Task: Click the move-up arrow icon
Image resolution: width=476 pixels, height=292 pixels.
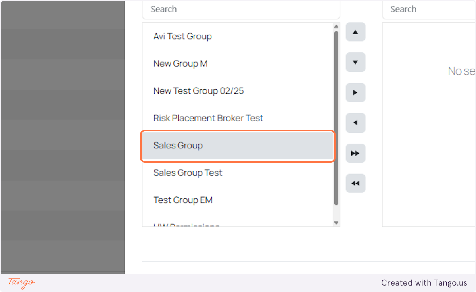Action: click(x=355, y=32)
